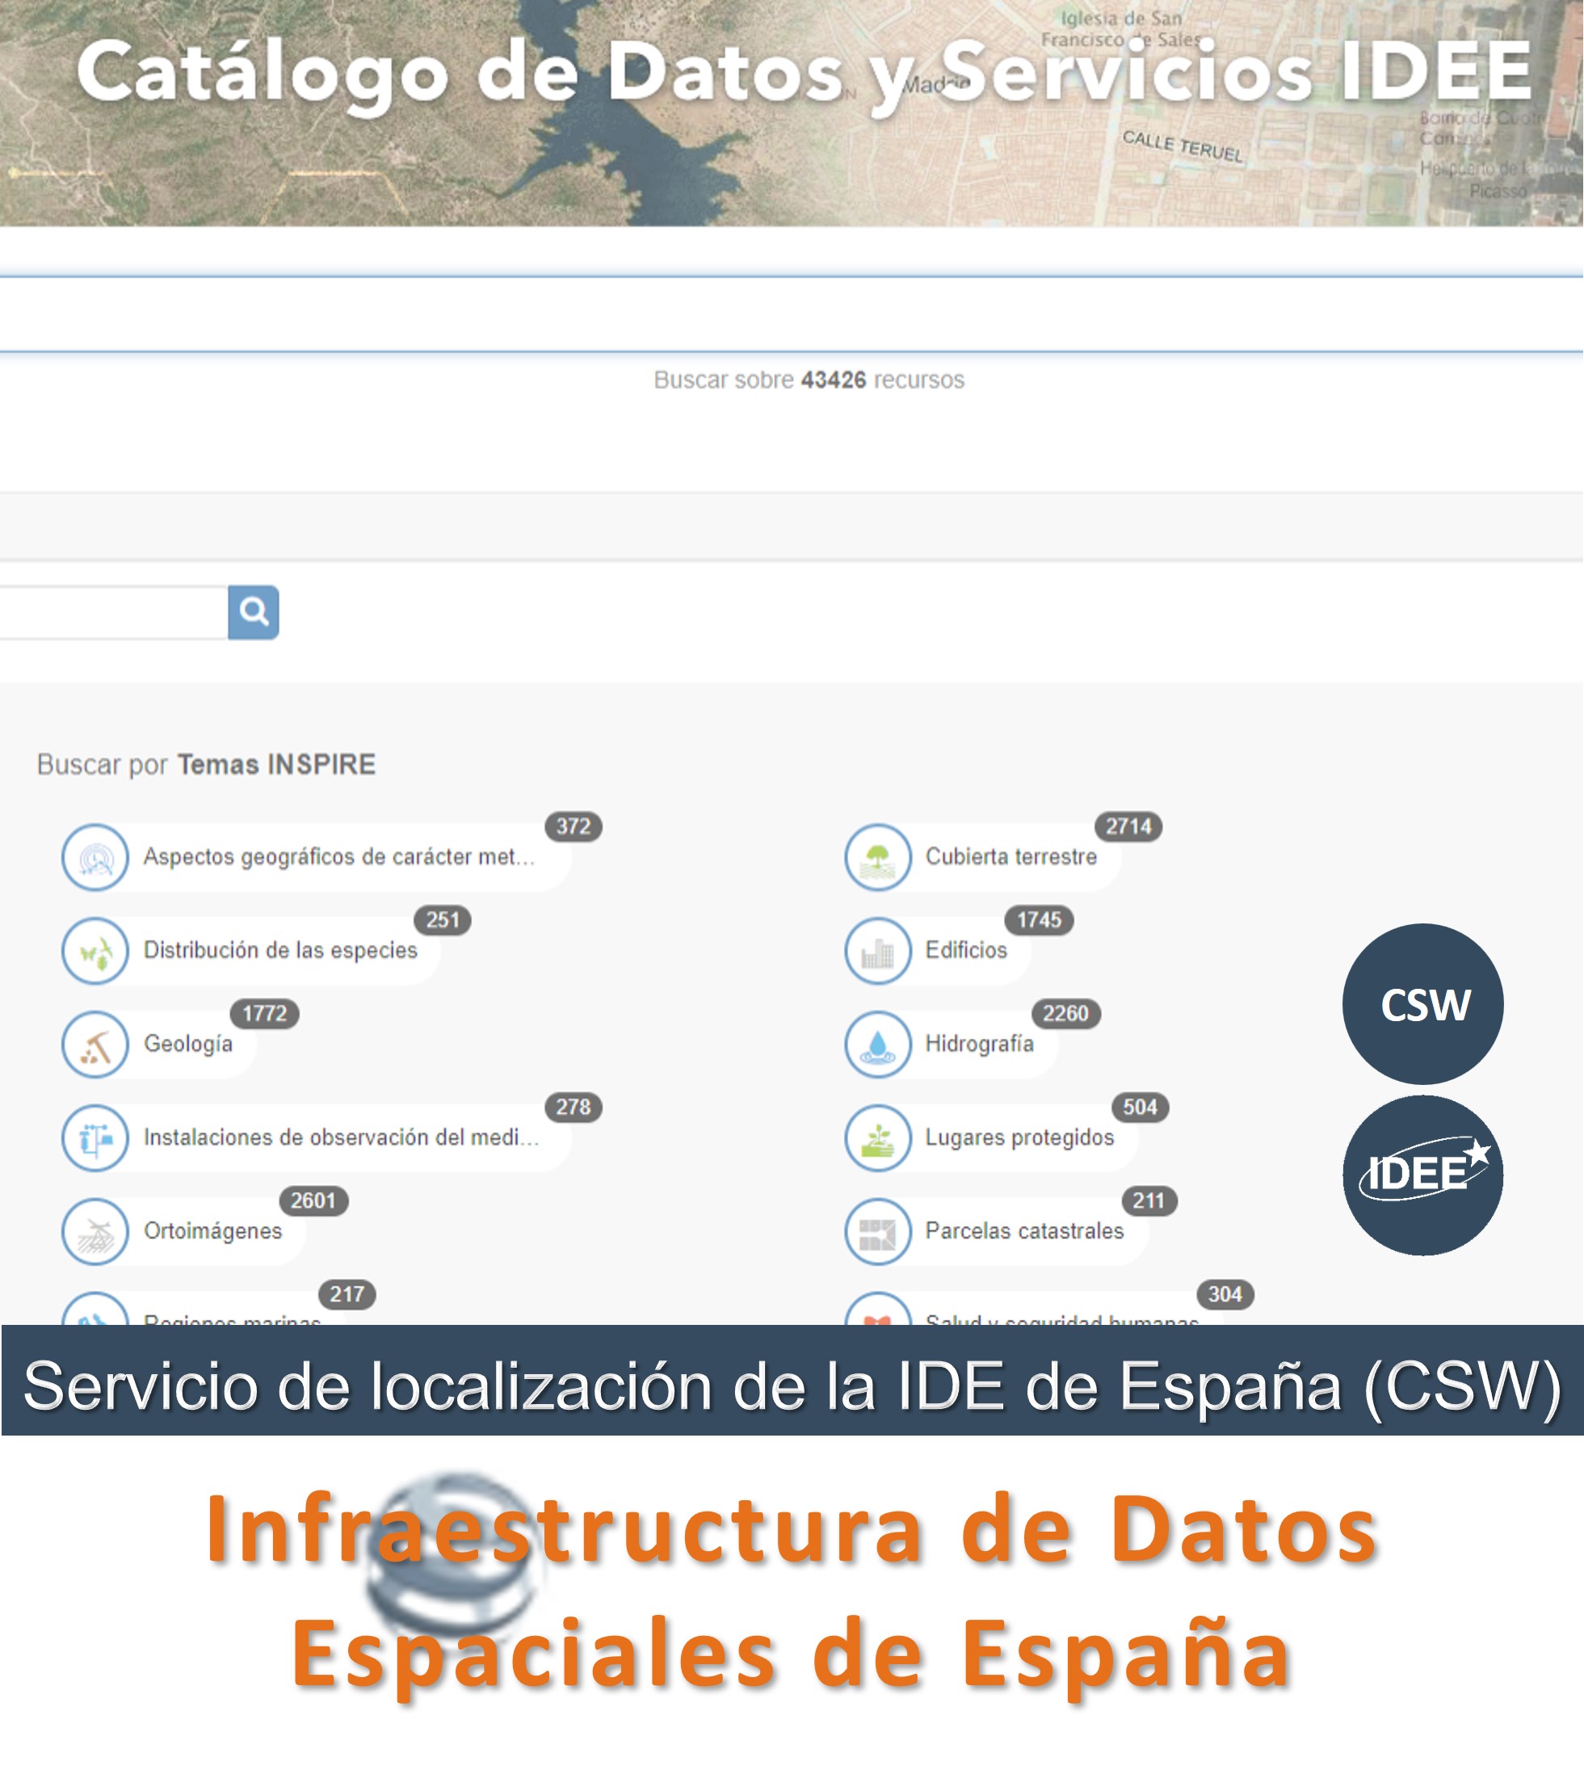Browse the Distribución de las especies theme
The image size is (1584, 1787).
click(280, 951)
